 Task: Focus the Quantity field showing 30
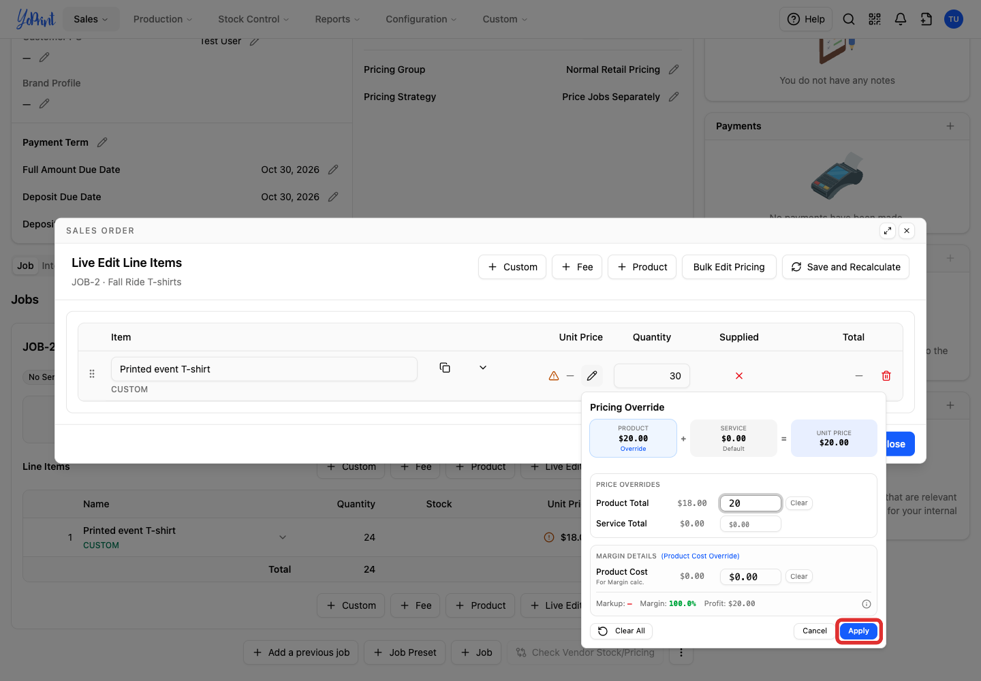[652, 376]
